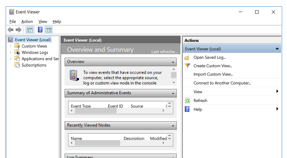
Task: Click the Create Custom View funnel icon
Action: pos(187,66)
